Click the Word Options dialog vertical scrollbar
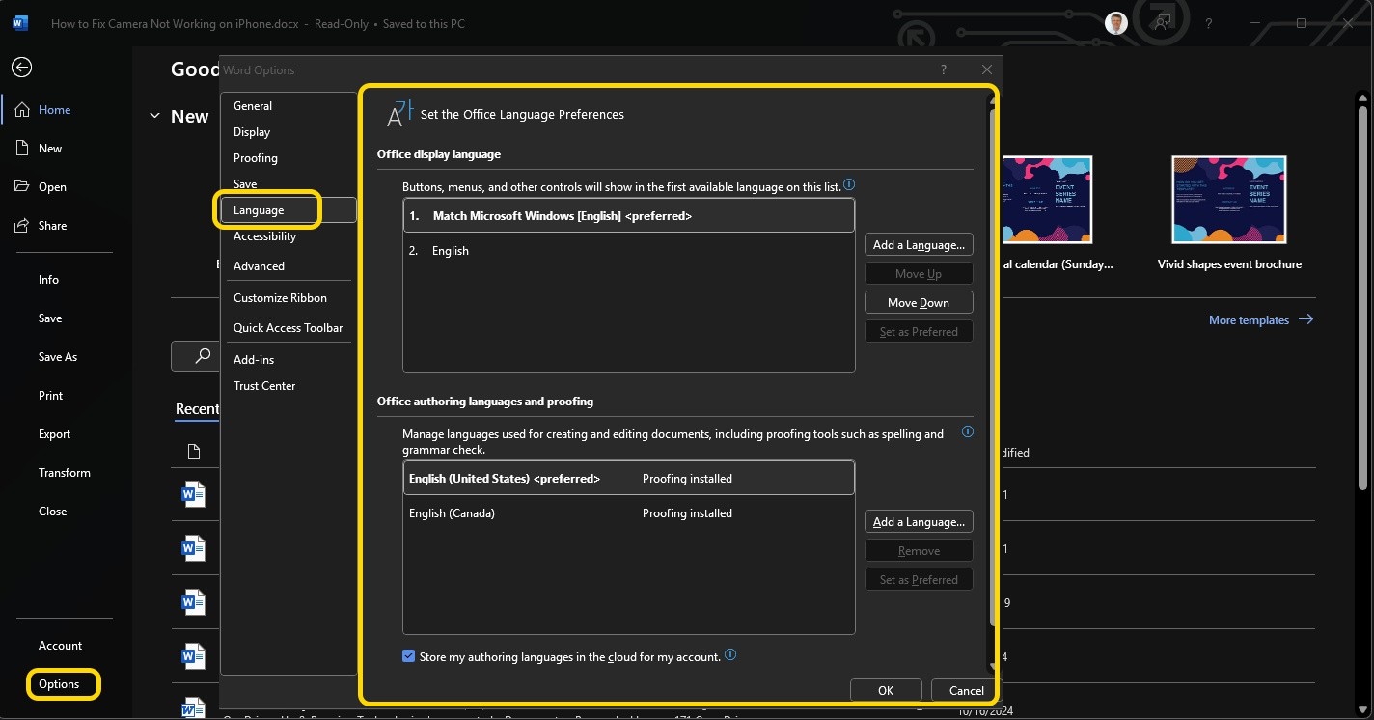1374x720 pixels. click(993, 386)
